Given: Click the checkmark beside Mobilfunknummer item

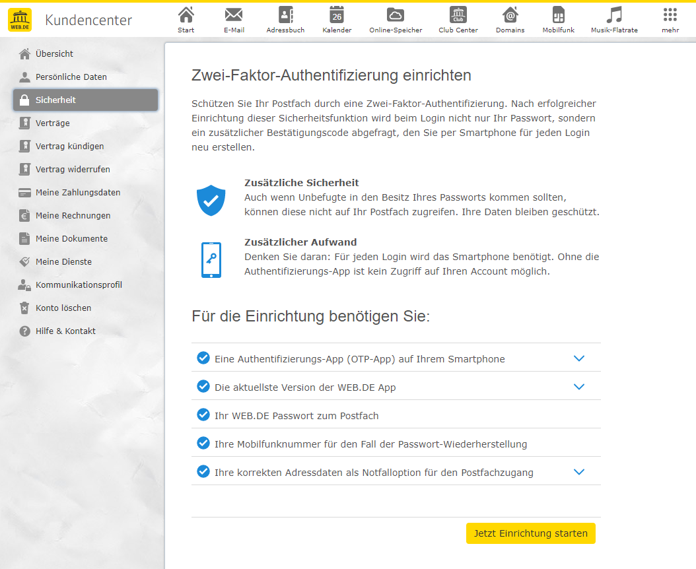Looking at the screenshot, I should point(203,443).
